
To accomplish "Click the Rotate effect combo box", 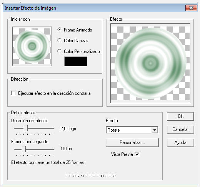I will (x=132, y=130).
